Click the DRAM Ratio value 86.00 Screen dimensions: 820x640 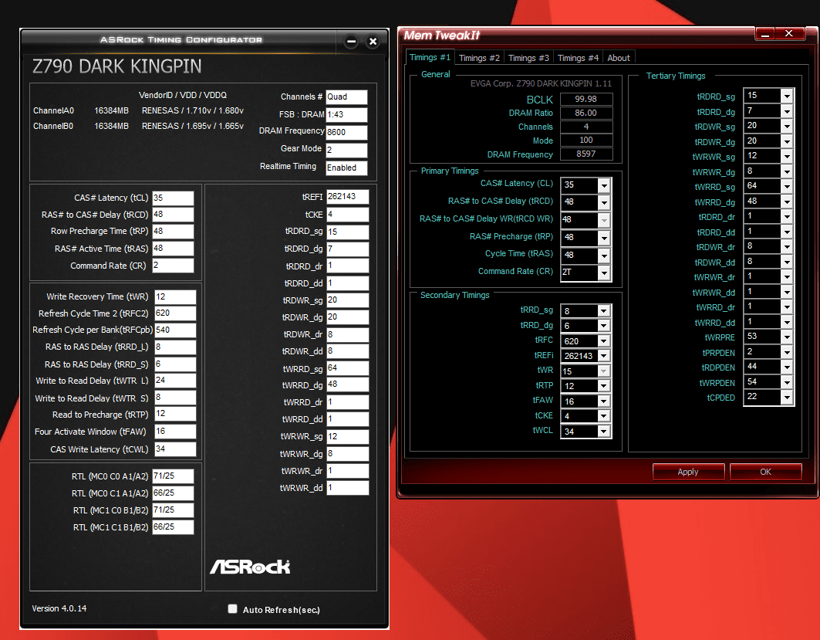[585, 113]
